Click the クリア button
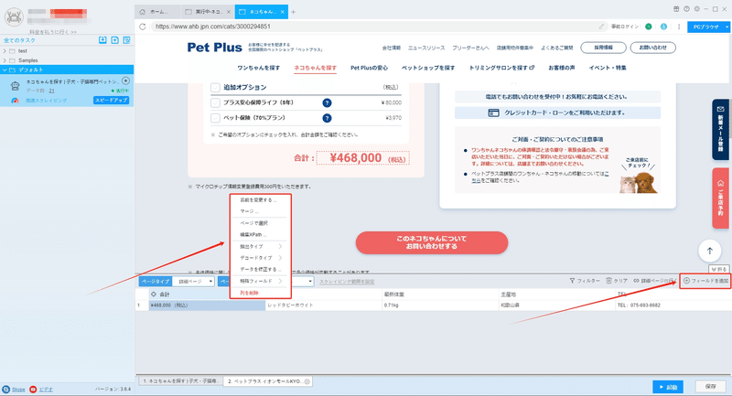Image resolution: width=732 pixels, height=396 pixels. (x=616, y=281)
